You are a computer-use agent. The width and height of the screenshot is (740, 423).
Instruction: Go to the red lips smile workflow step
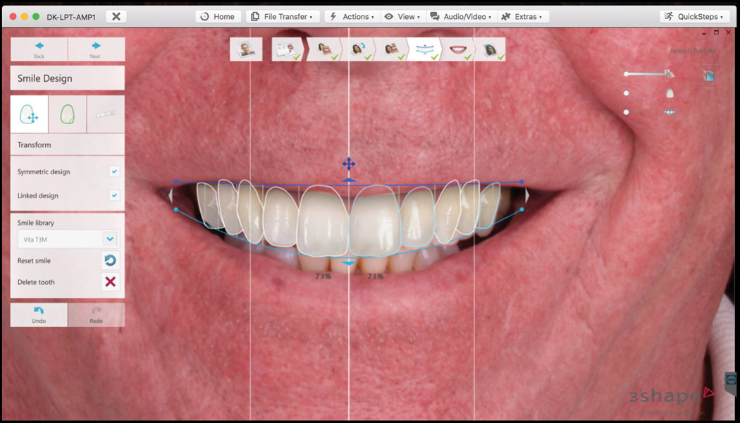(x=461, y=49)
